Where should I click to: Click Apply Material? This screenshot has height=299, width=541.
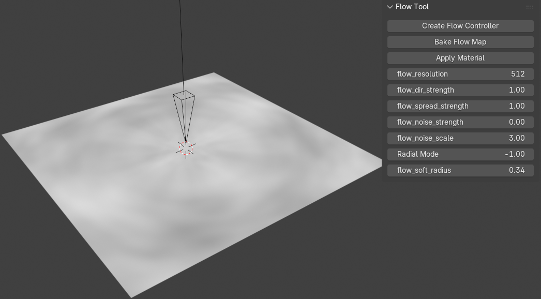tap(460, 58)
